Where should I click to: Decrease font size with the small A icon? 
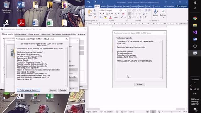tap(125, 17)
